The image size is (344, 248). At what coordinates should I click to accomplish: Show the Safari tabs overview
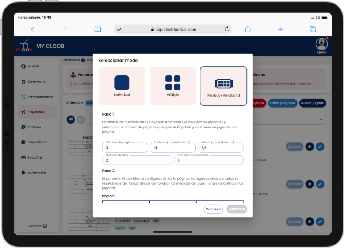[313, 29]
